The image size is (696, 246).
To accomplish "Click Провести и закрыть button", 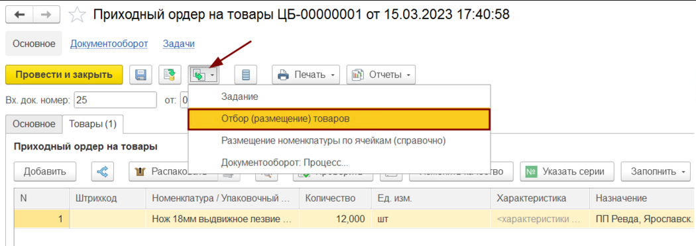I will tap(64, 75).
